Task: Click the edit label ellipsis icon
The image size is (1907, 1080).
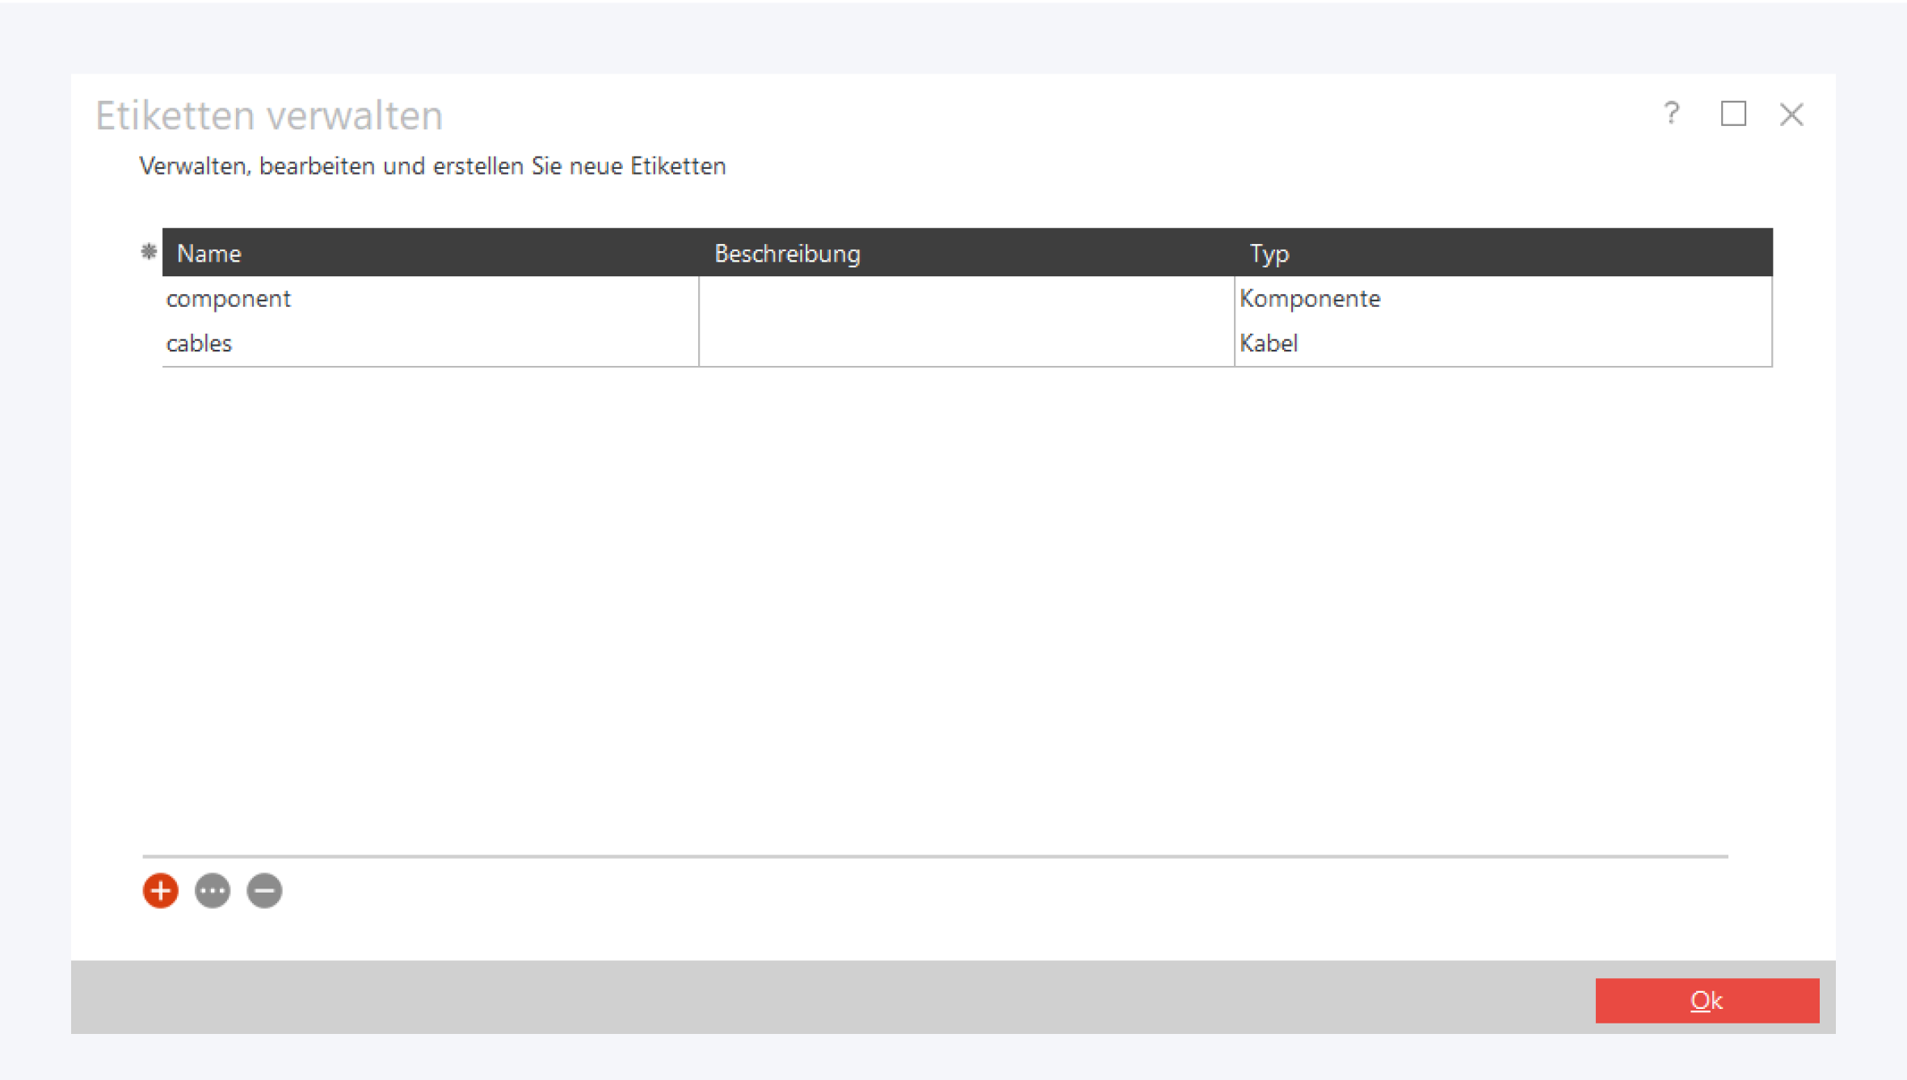Action: pyautogui.click(x=213, y=891)
